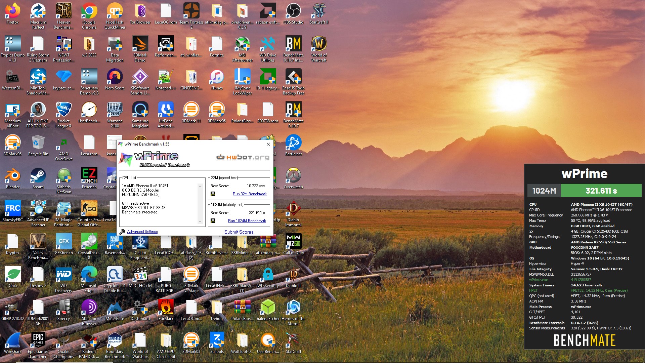645x363 pixels.
Task: Click the 321.611 s result in BenchMate panel
Action: tap(601, 191)
